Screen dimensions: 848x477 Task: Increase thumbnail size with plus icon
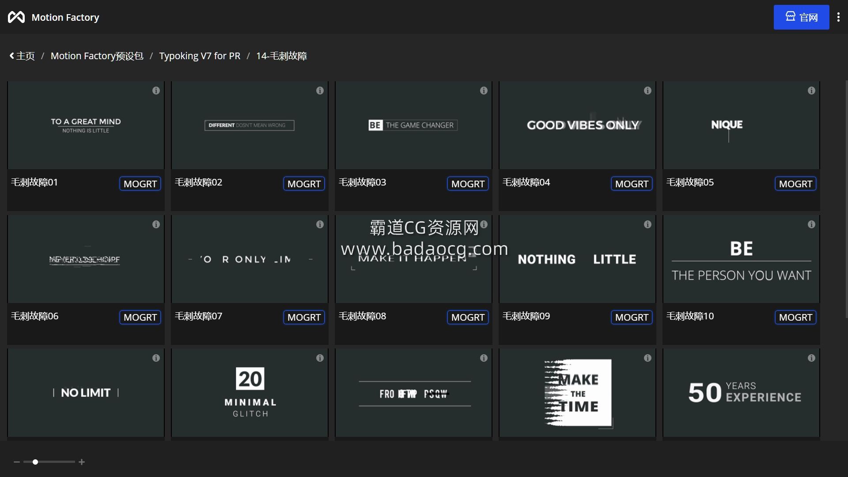click(82, 462)
